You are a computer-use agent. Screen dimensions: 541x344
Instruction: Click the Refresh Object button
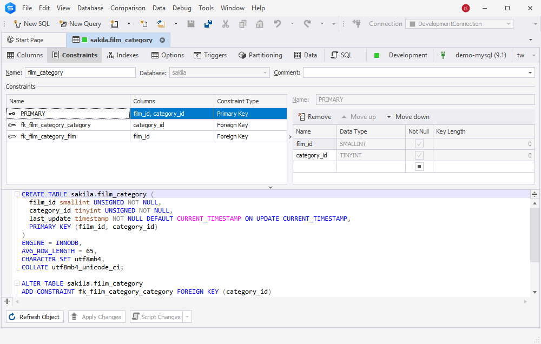(35, 317)
